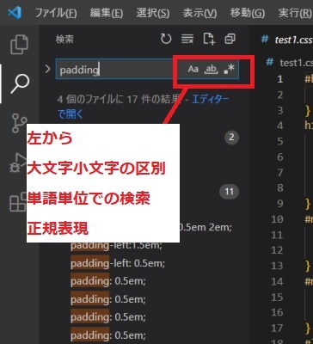Toggle Use Regular Expression option
313x344 pixels.
click(x=229, y=69)
